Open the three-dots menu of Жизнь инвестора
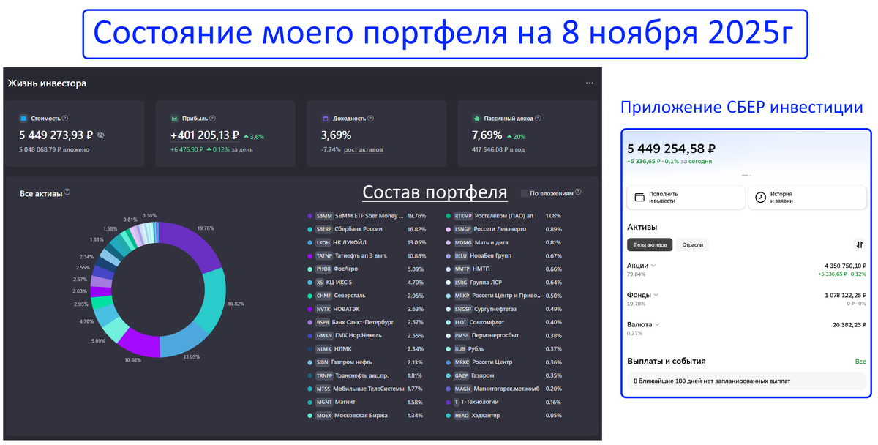Image resolution: width=878 pixels, height=445 pixels. (590, 83)
